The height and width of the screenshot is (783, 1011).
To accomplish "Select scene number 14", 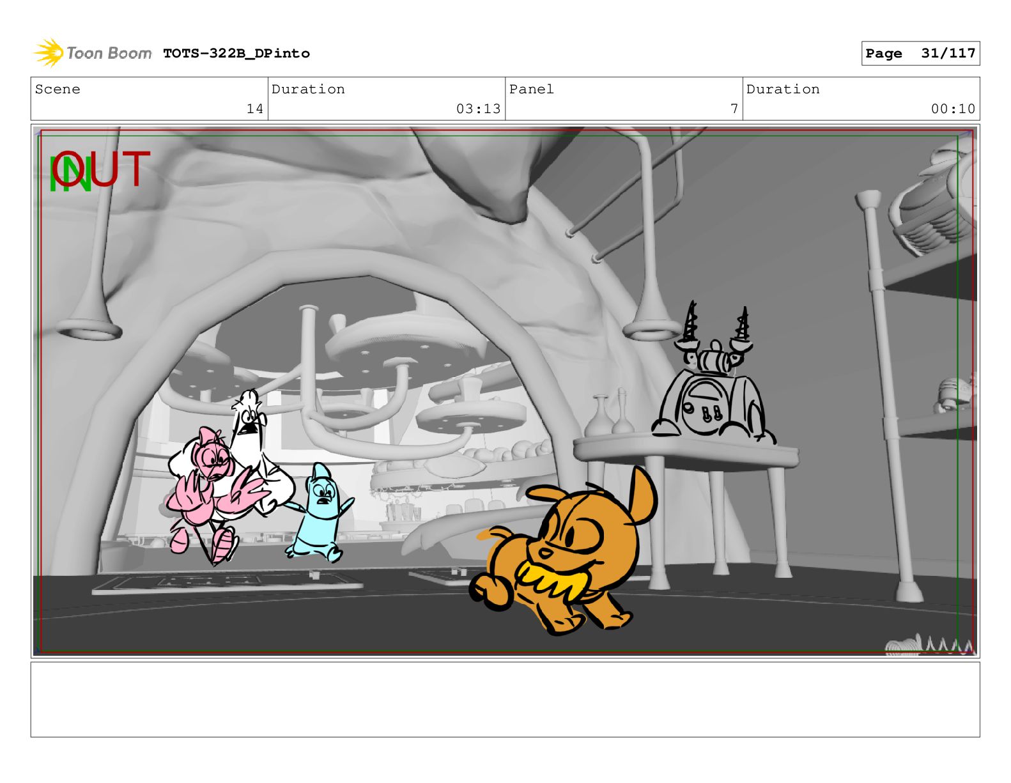I will coord(255,109).
